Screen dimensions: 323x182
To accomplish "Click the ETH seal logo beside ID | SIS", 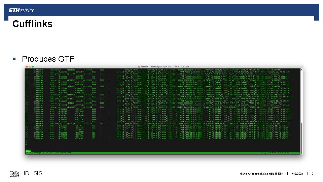I will 14,174.
